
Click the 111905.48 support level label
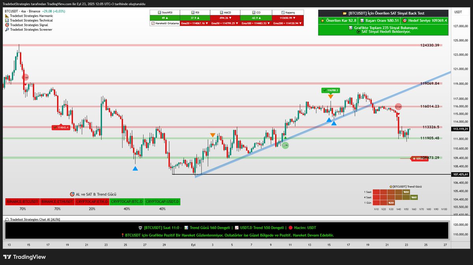(x=430, y=138)
